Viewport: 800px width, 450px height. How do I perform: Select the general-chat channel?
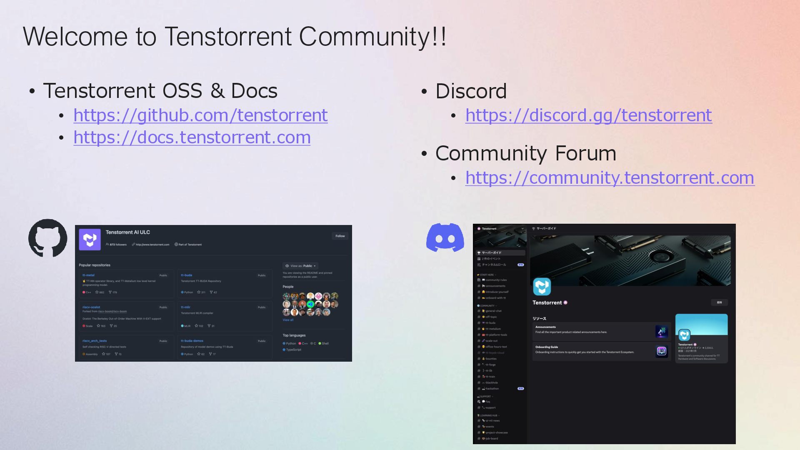pos(493,311)
